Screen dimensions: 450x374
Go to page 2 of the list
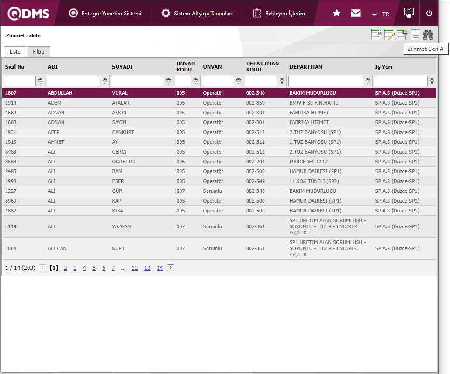65,268
